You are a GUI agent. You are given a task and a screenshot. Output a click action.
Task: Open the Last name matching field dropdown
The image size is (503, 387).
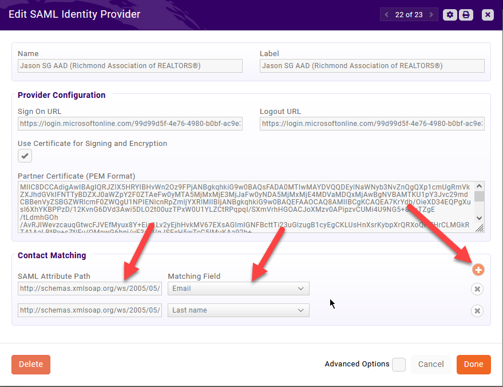[x=238, y=310]
